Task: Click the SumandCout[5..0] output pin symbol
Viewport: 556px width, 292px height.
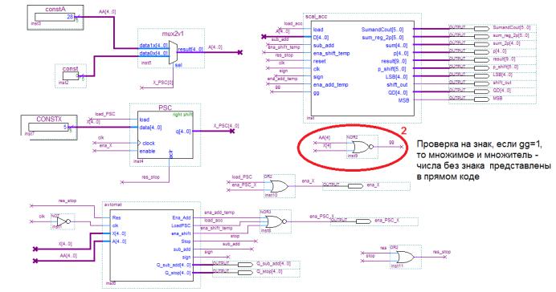Action: (481, 28)
